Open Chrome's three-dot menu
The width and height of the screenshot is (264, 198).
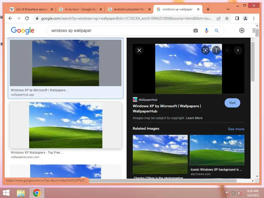click(x=254, y=18)
